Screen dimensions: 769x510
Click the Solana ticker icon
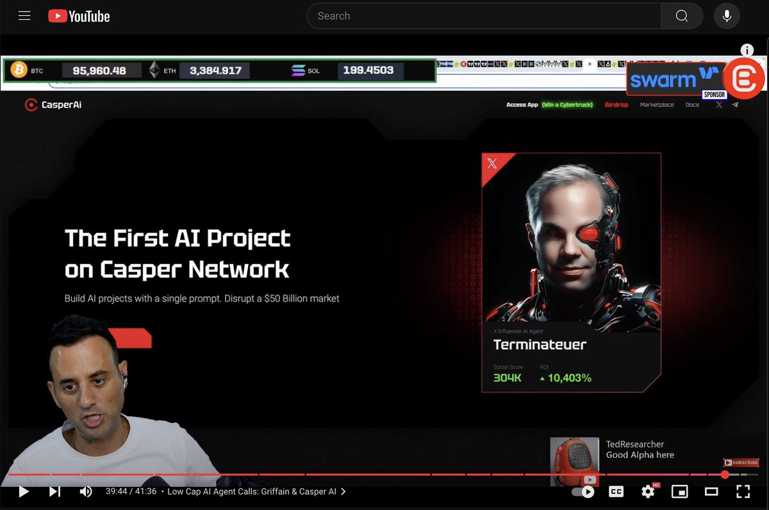[x=298, y=70]
